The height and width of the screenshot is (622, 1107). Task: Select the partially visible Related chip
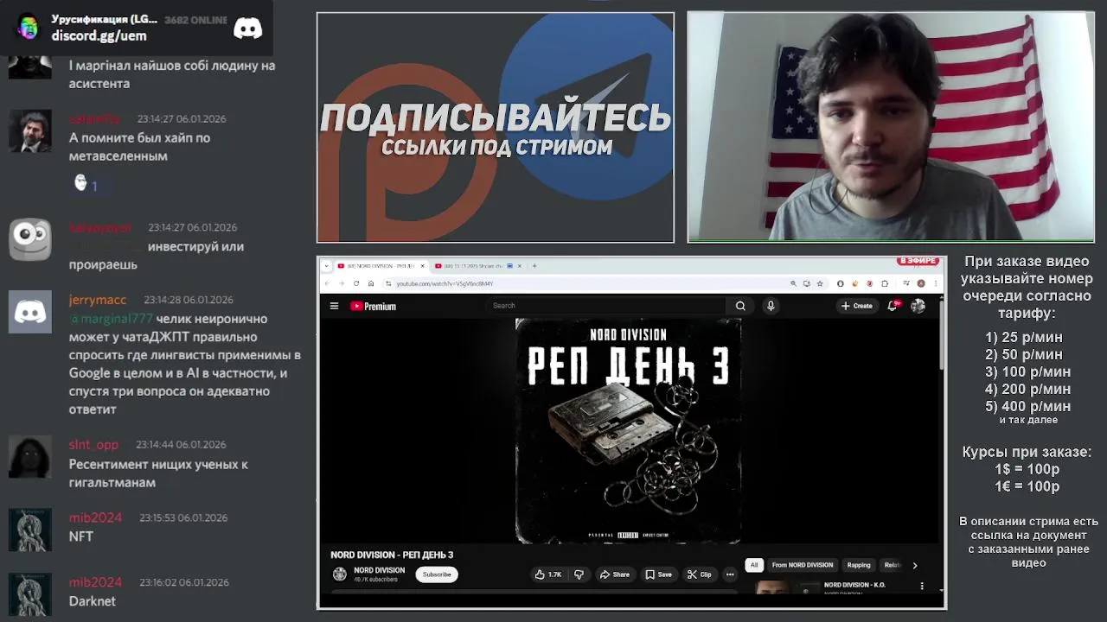pos(892,565)
